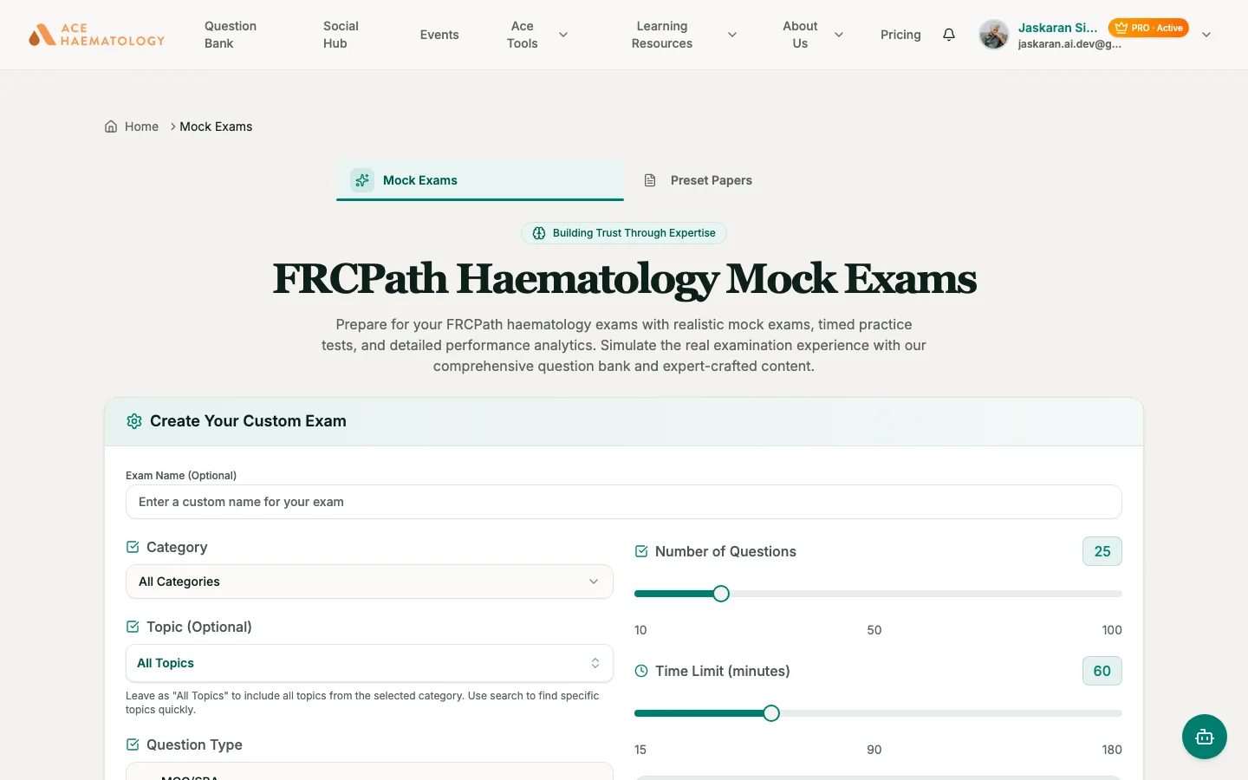Click the user profile avatar

[994, 35]
